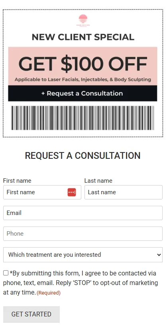Click the NEW CLIENT SPECIAL heading
Image resolution: width=167 pixels, height=328 pixels.
pyautogui.click(x=83, y=37)
